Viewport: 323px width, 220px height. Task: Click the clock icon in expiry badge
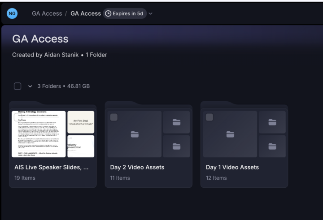[x=108, y=13]
